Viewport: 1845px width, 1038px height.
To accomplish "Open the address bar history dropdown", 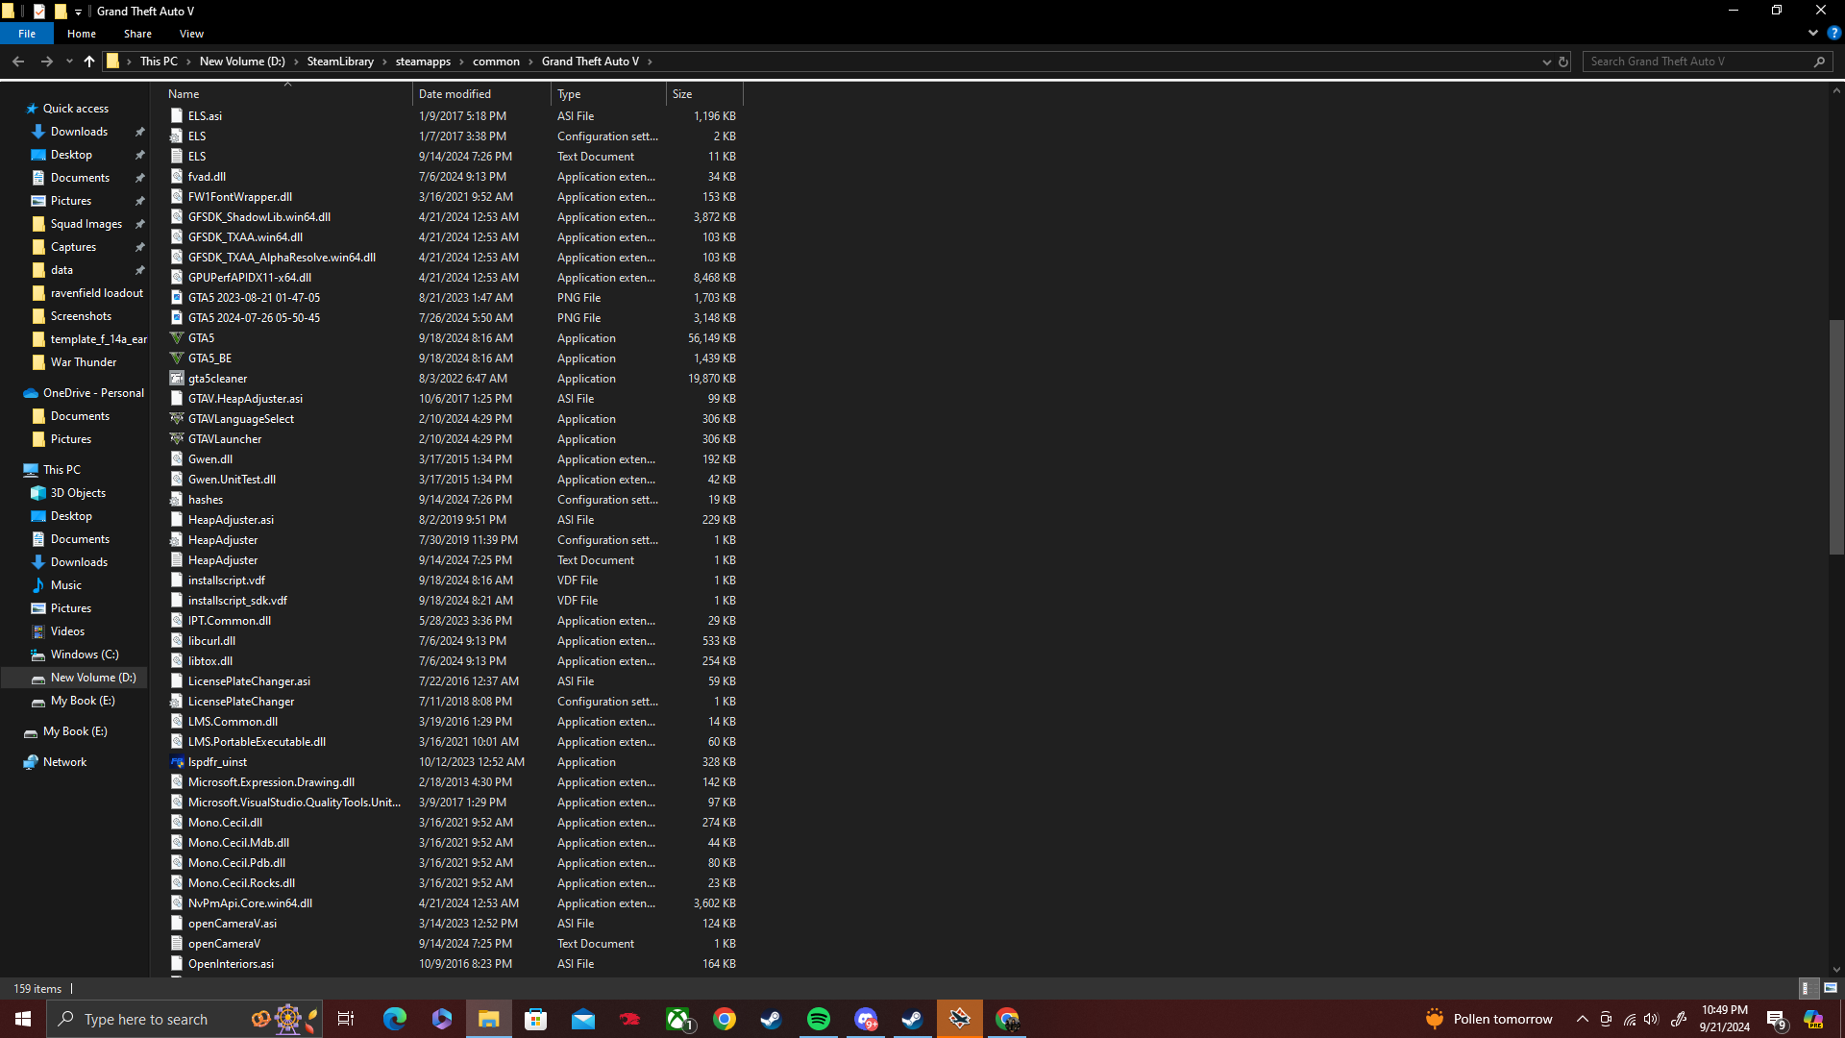I will pyautogui.click(x=1546, y=62).
